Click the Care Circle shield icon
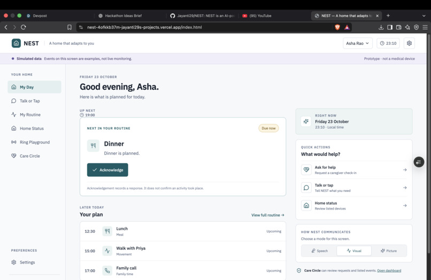431x280 pixels. tap(299, 271)
